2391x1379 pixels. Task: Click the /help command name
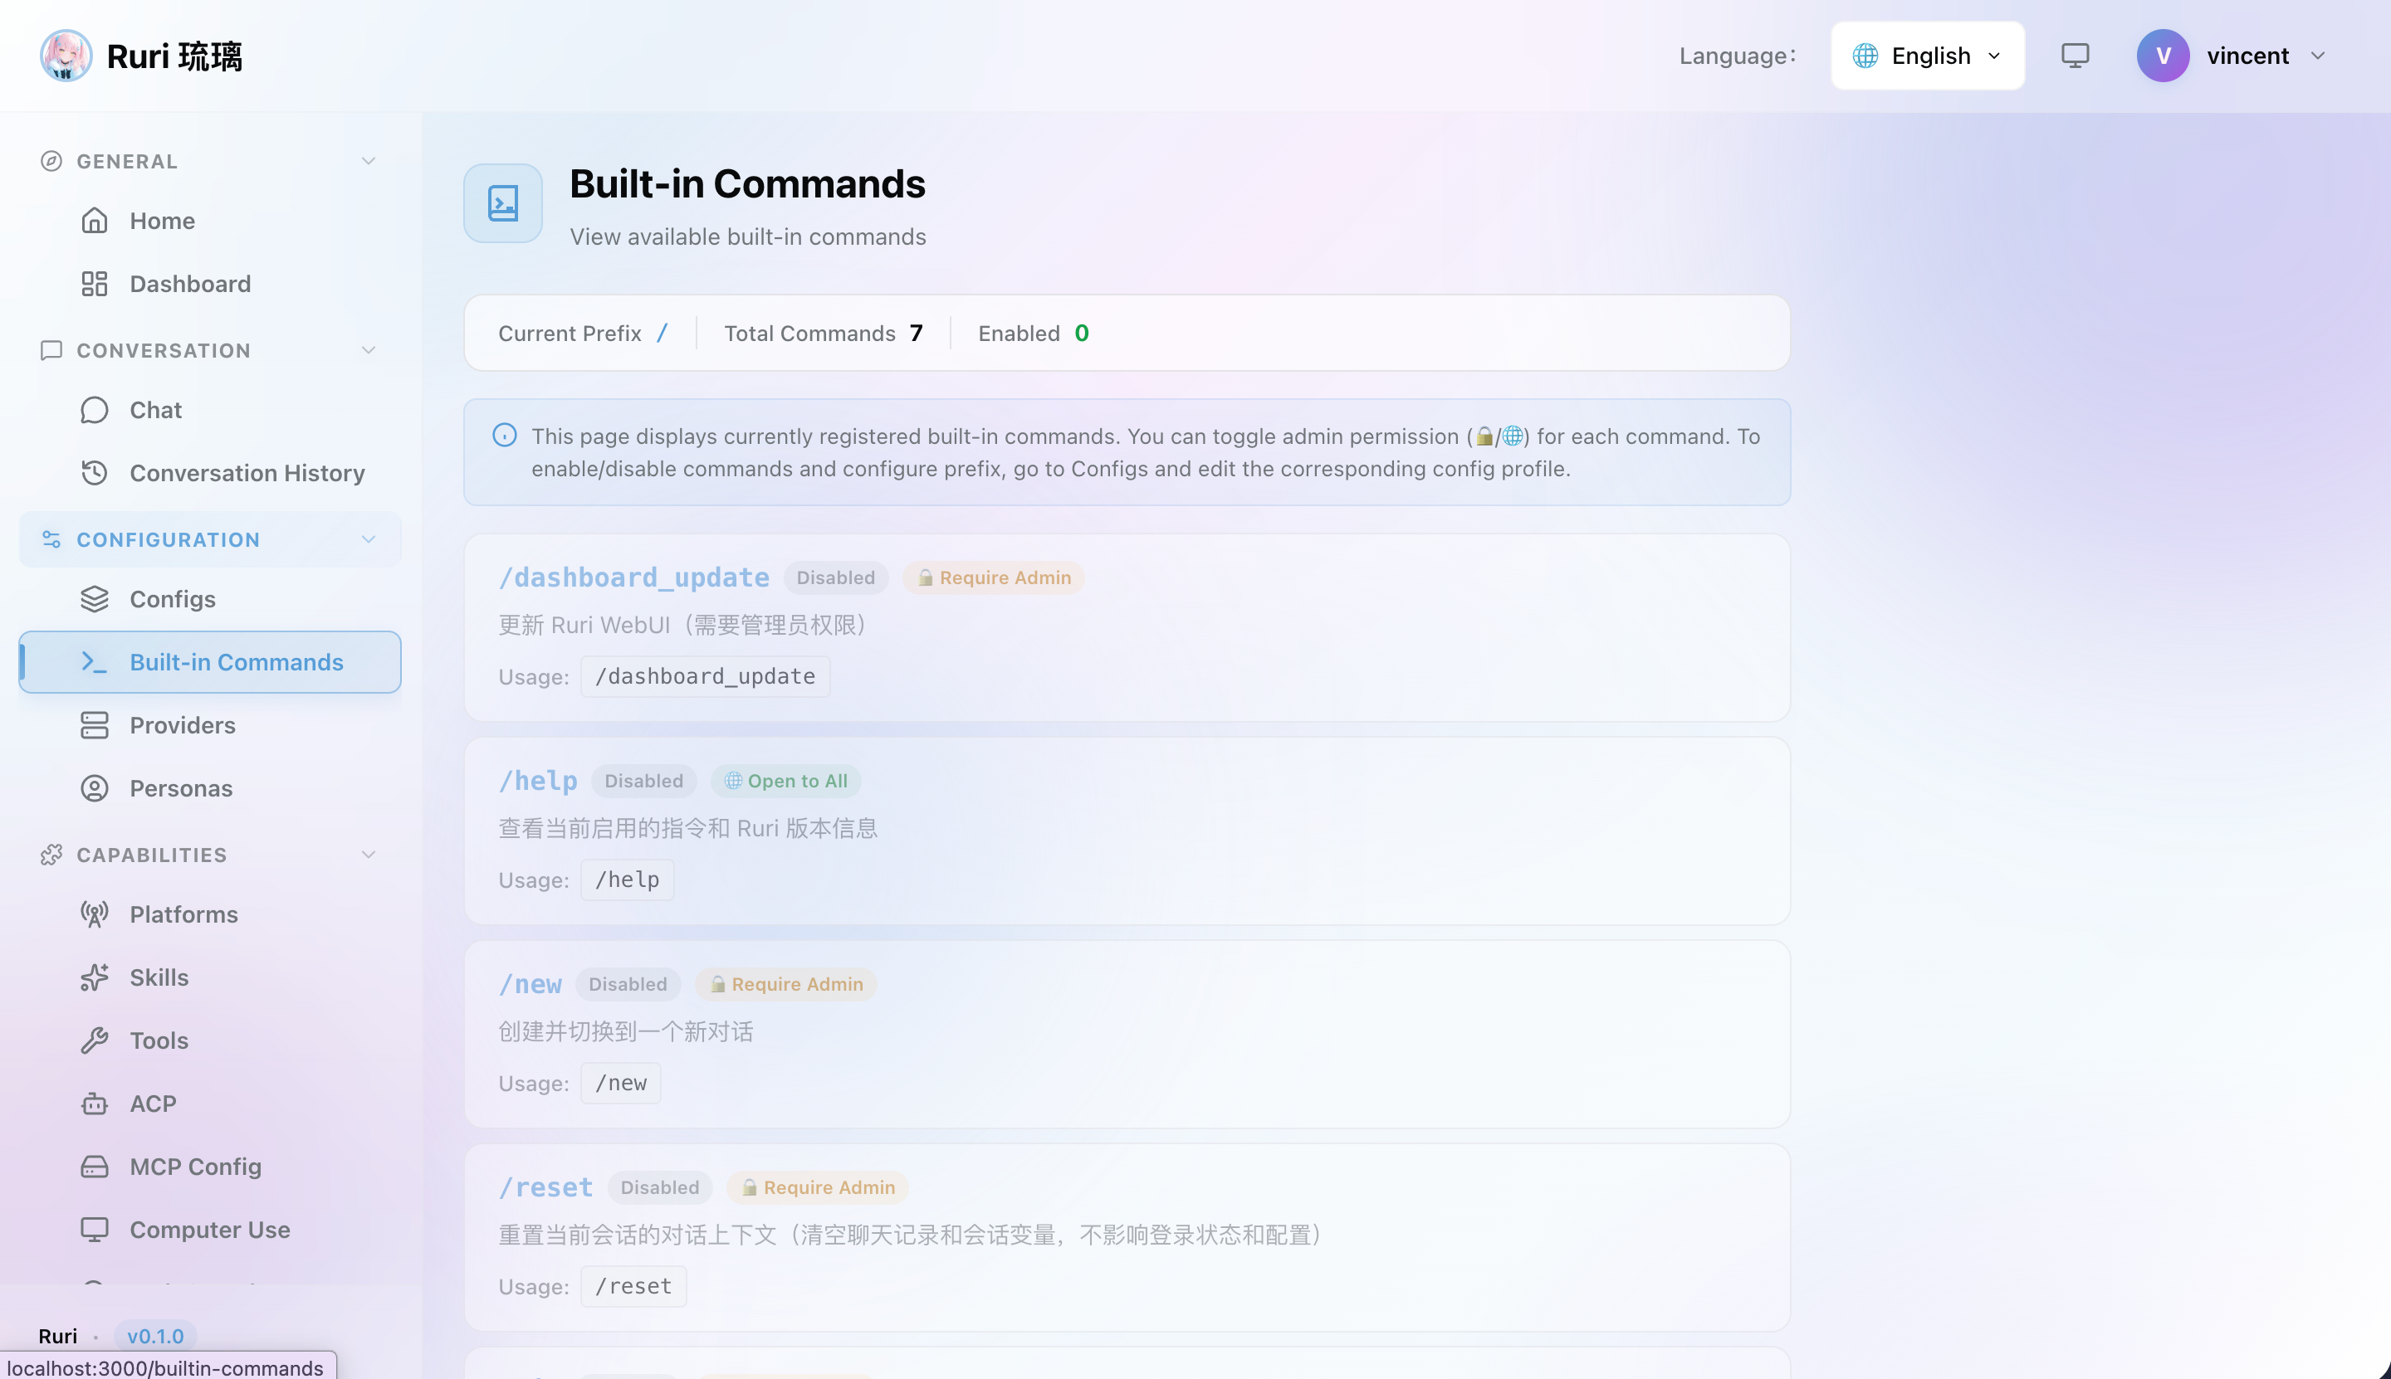(538, 782)
